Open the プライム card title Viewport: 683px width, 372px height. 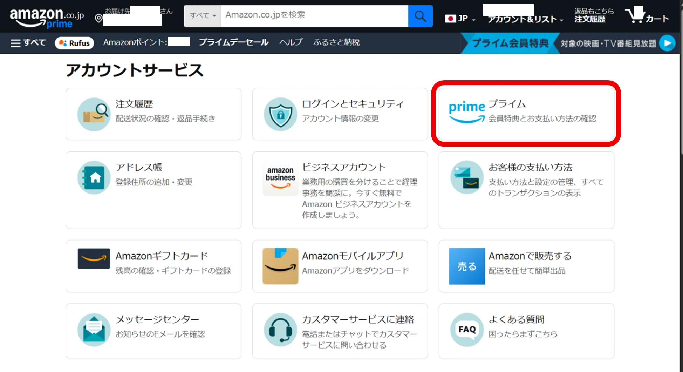pyautogui.click(x=507, y=104)
